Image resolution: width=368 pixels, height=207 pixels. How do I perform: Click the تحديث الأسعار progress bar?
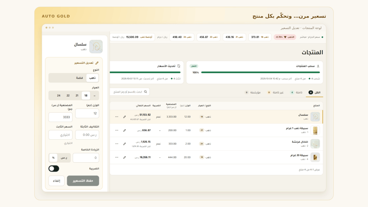(145, 72)
